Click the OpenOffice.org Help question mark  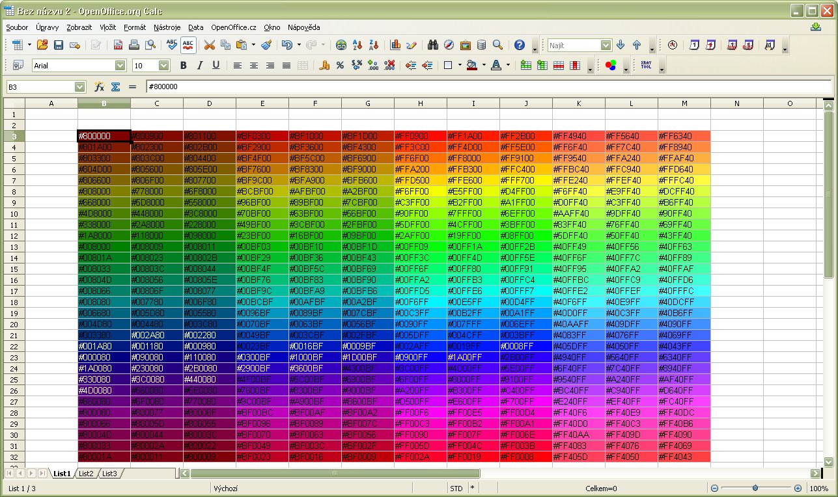click(x=519, y=45)
